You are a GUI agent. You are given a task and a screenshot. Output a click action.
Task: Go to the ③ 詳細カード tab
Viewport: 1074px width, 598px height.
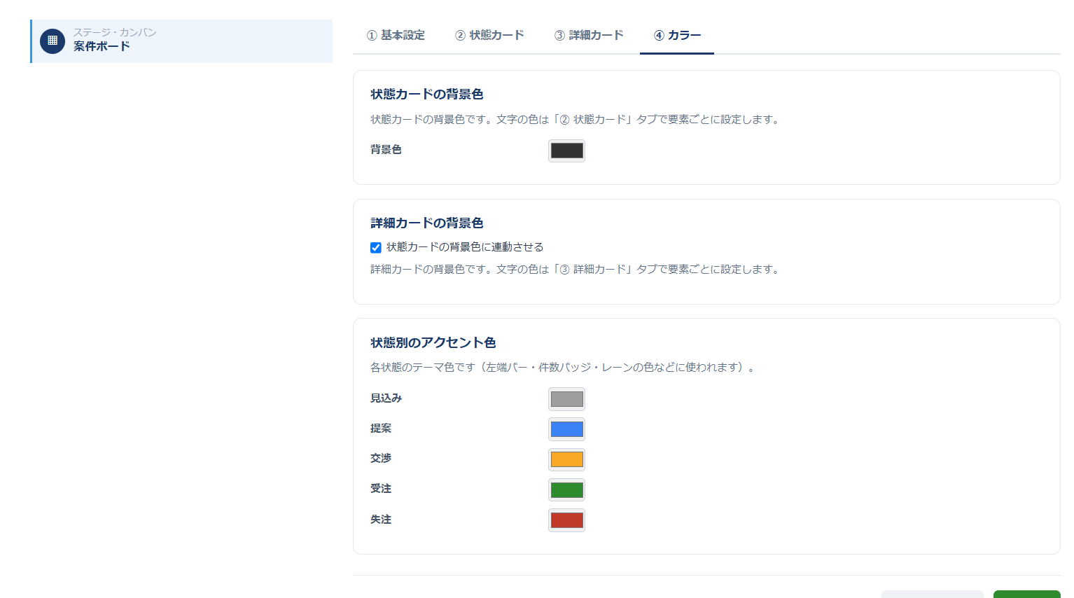[589, 35]
